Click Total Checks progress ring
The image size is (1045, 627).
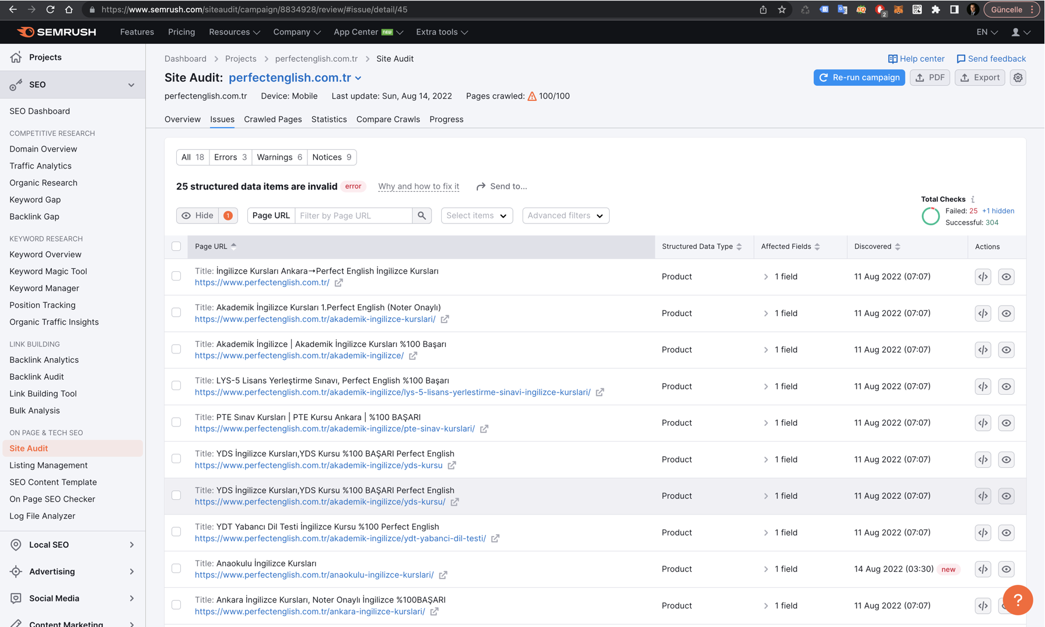(931, 217)
